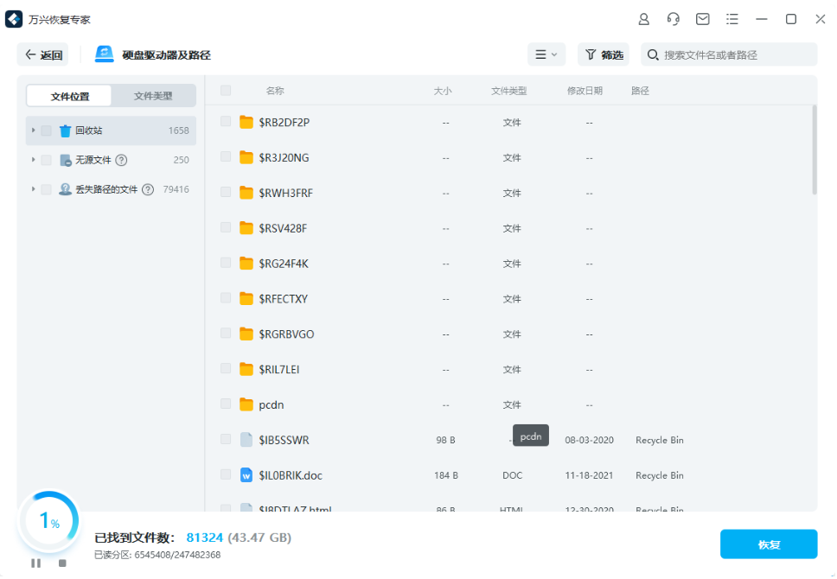Open the 筛选 filter button

[604, 54]
